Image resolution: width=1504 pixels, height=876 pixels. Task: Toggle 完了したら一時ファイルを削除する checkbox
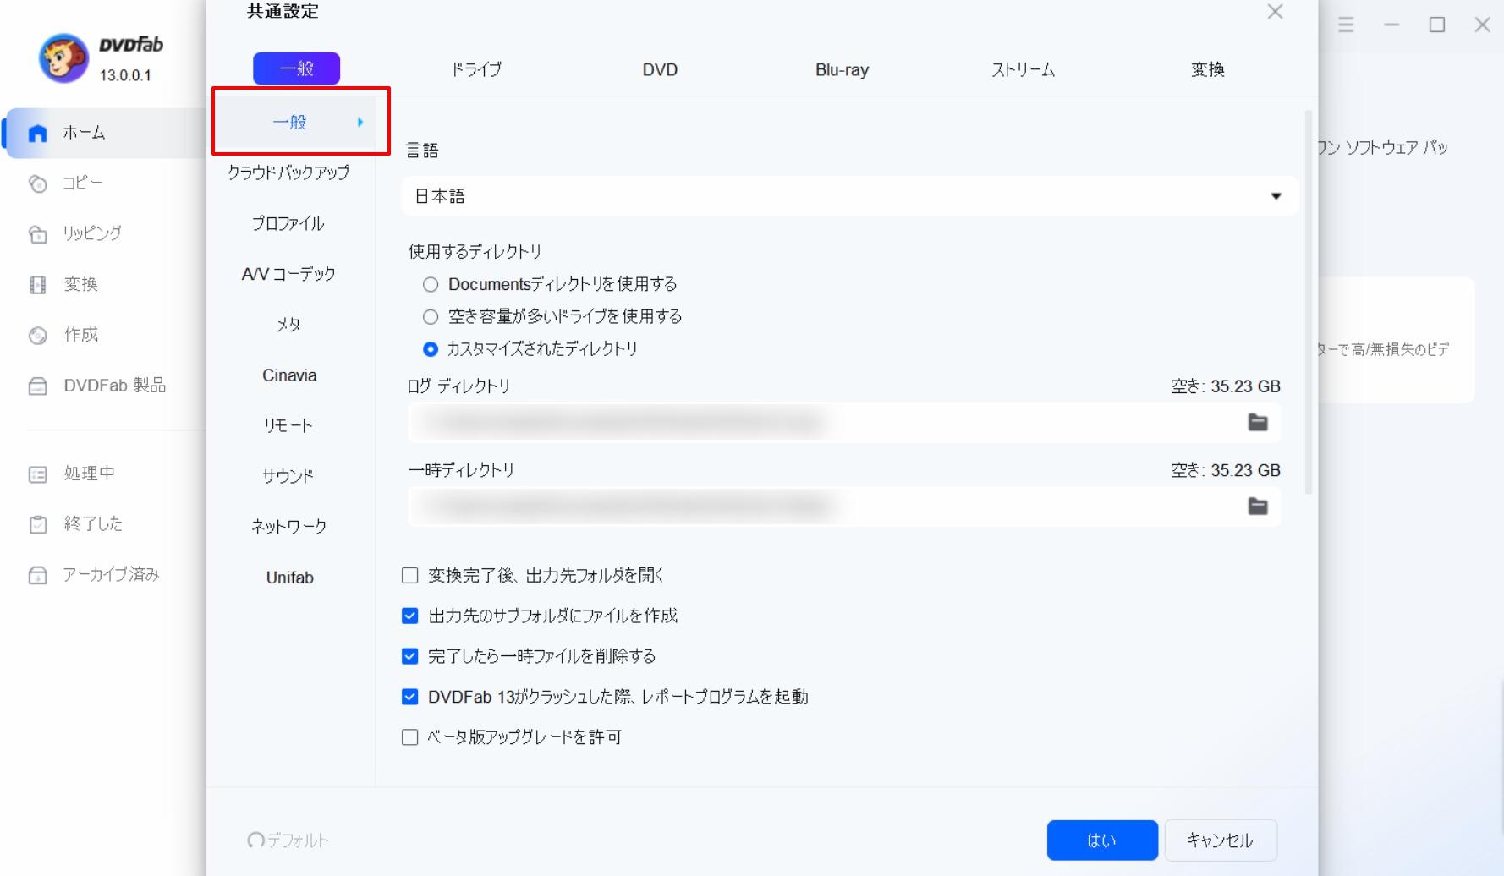[x=410, y=656]
